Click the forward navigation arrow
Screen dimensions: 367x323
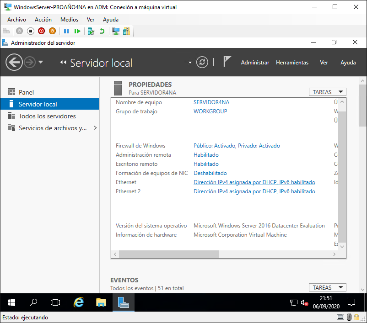click(x=30, y=63)
